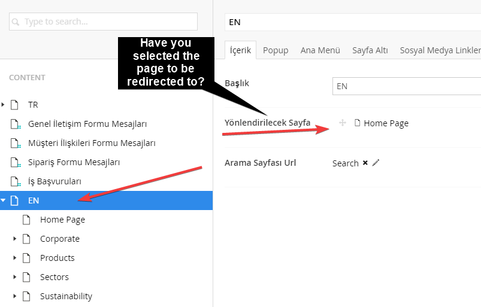Click the Arama Sayfası Url label
The image size is (481, 307).
pos(260,163)
